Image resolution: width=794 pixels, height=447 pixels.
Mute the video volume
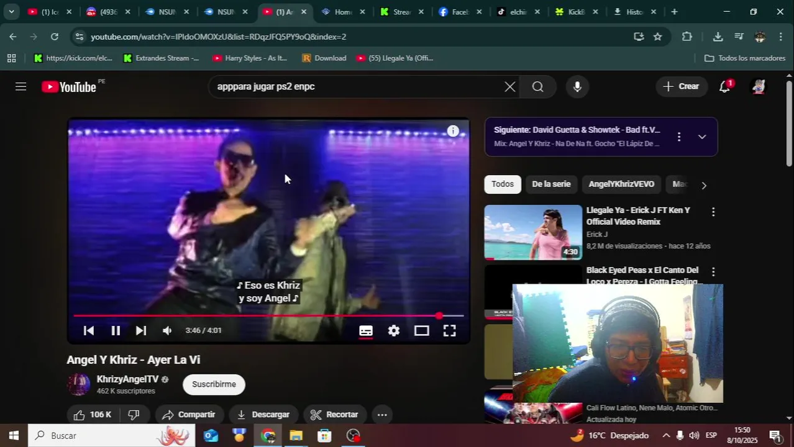click(167, 331)
